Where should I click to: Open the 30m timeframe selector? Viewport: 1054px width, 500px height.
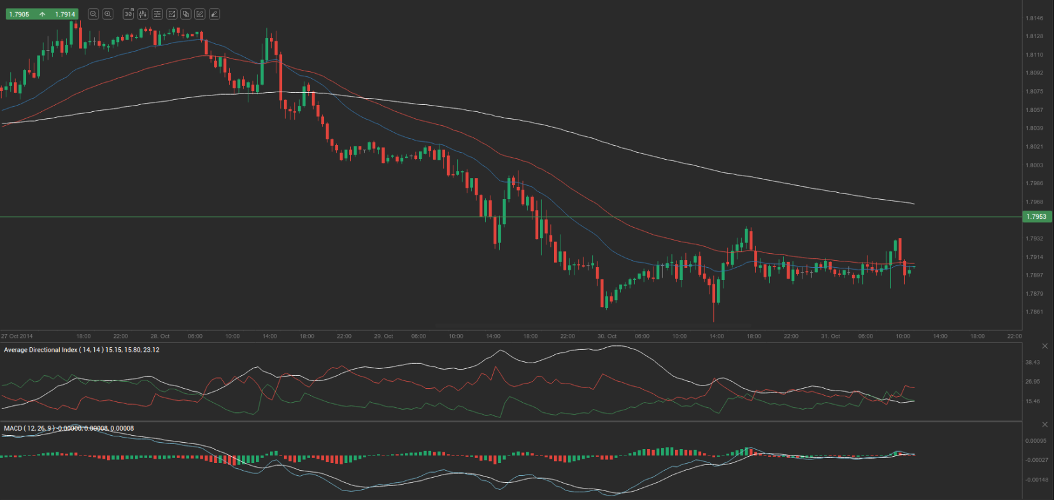click(x=128, y=14)
